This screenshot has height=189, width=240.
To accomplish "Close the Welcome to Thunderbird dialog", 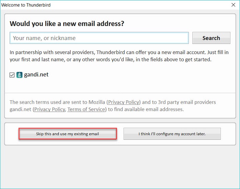I will 233,5.
